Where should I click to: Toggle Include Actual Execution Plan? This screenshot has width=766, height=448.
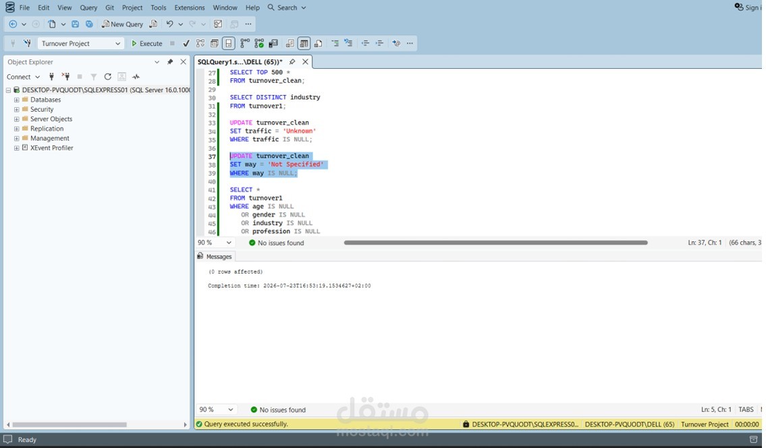(245, 43)
